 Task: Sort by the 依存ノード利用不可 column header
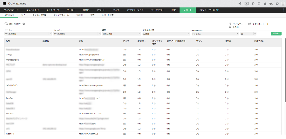[176, 41]
